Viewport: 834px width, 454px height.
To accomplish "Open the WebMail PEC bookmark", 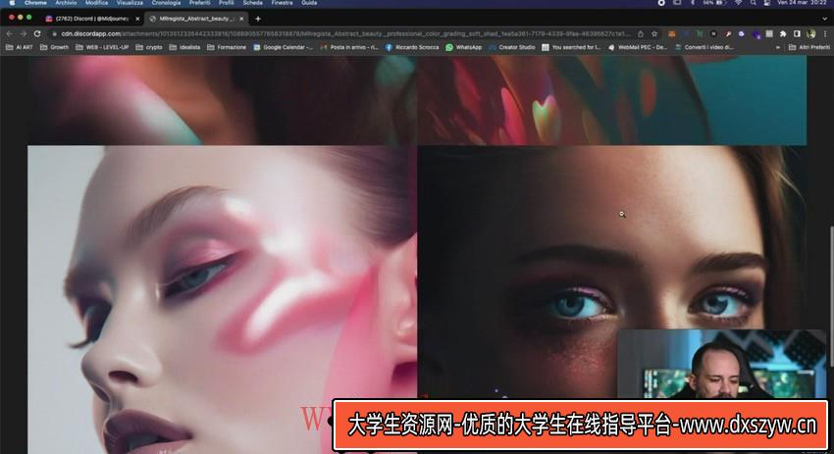I will (x=637, y=47).
